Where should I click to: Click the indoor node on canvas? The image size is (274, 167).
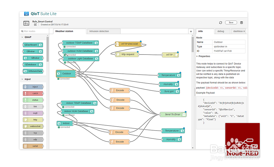pyautogui.click(x=65, y=123)
